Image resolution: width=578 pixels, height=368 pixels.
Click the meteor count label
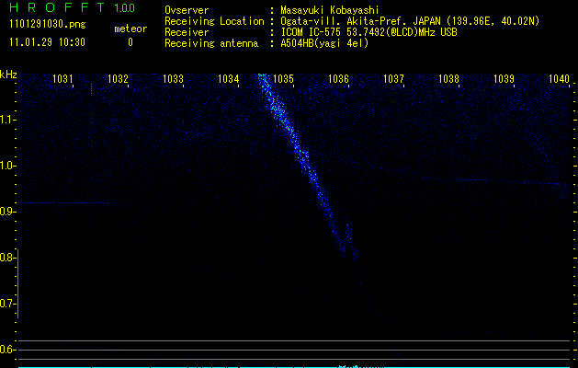pyautogui.click(x=130, y=29)
